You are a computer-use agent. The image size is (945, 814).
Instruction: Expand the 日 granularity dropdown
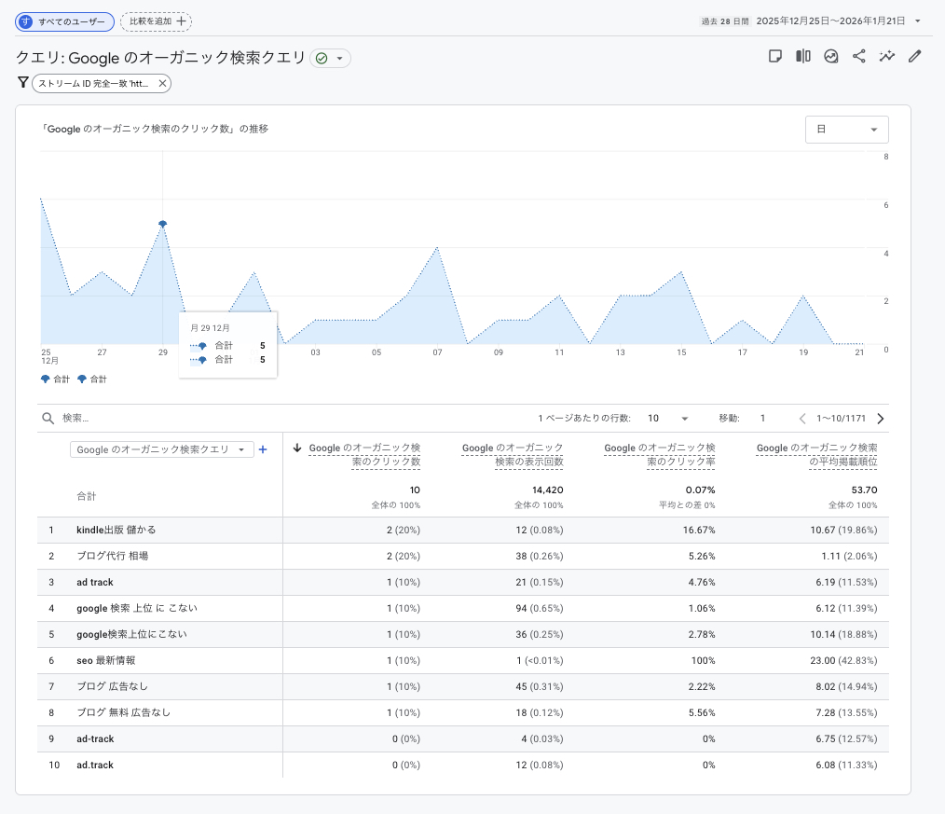click(846, 130)
